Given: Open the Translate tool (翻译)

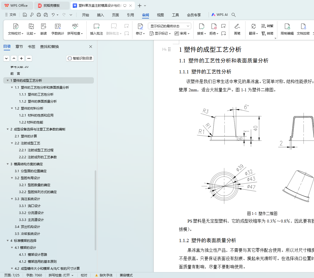Looking at the screenshot, I should 253,29.
